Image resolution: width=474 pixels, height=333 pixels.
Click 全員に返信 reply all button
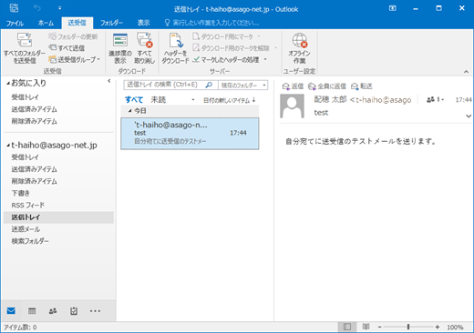[327, 86]
